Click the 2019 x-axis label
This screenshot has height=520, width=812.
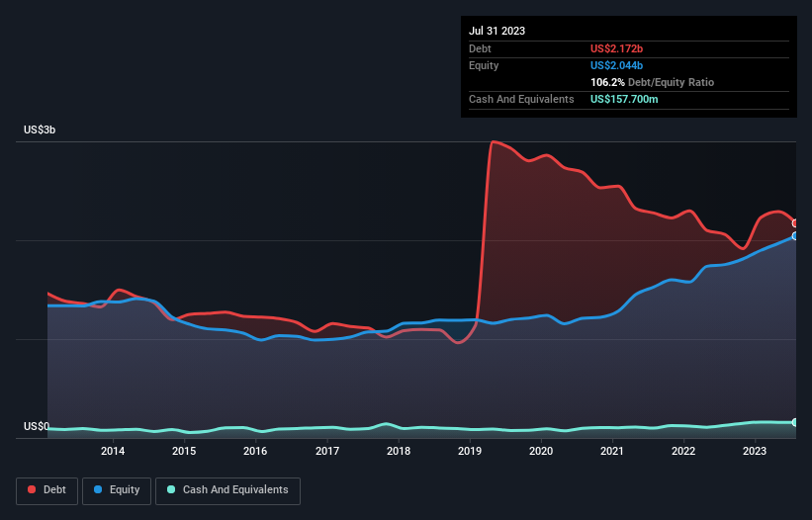470,451
